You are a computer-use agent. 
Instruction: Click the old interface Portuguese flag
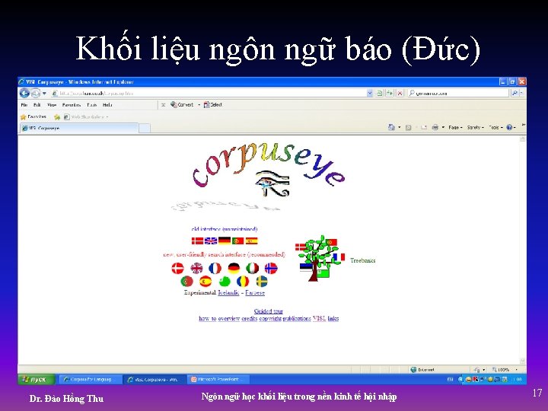point(237,241)
